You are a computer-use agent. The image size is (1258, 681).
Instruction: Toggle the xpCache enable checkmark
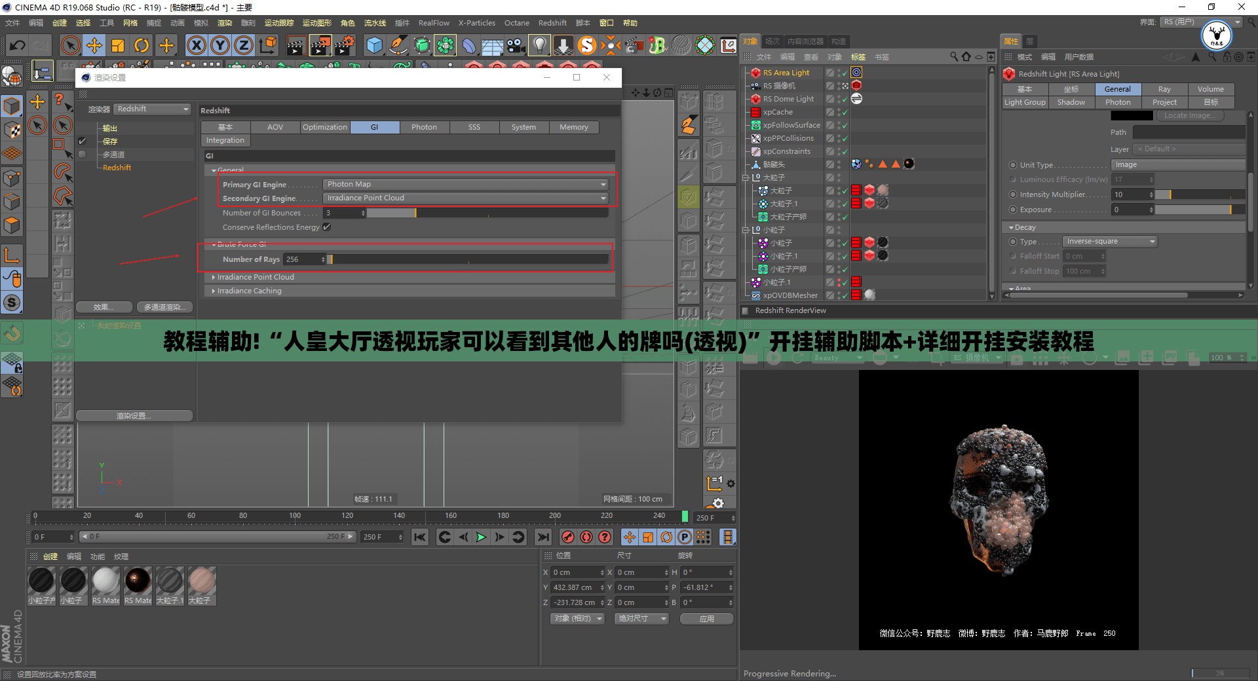point(845,112)
